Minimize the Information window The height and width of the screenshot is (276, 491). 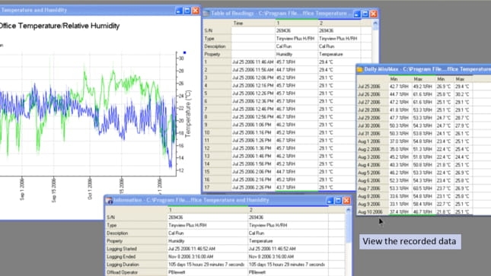pyautogui.click(x=330, y=201)
